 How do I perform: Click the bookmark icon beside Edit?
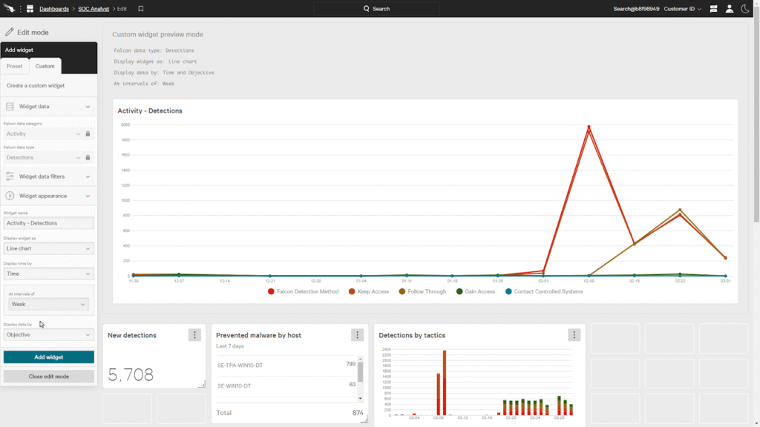pos(141,9)
